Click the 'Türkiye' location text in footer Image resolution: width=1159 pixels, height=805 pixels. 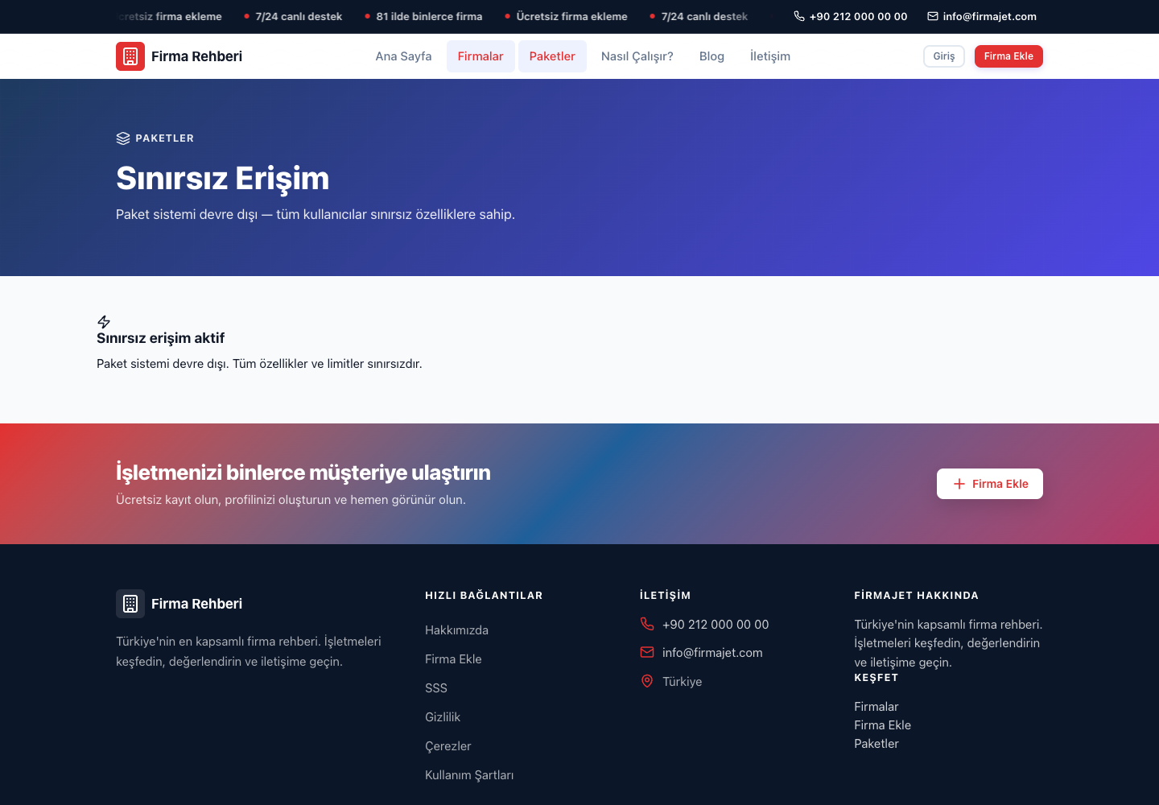point(683,682)
